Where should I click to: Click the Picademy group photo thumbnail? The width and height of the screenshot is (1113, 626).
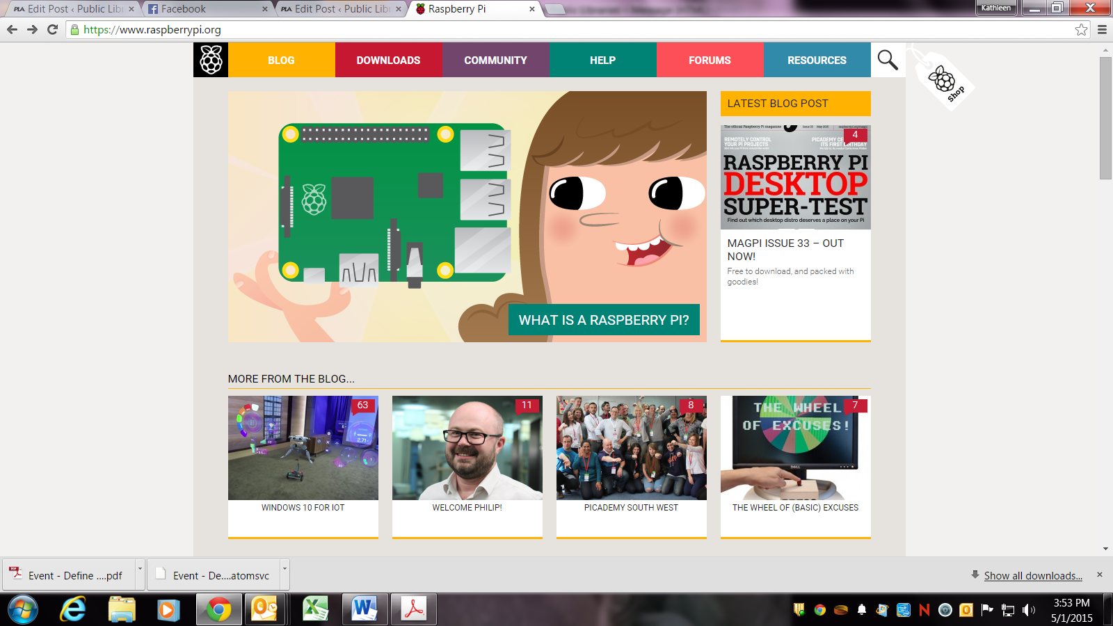click(632, 448)
